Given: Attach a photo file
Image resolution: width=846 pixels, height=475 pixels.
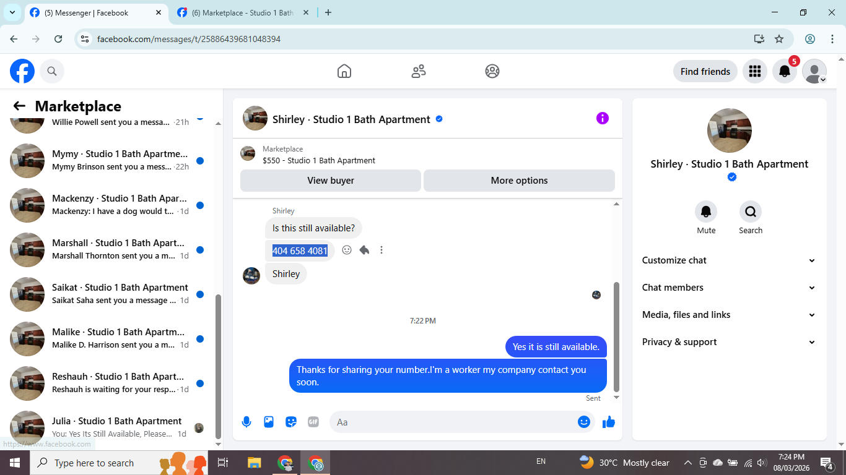Looking at the screenshot, I should pos(269,422).
